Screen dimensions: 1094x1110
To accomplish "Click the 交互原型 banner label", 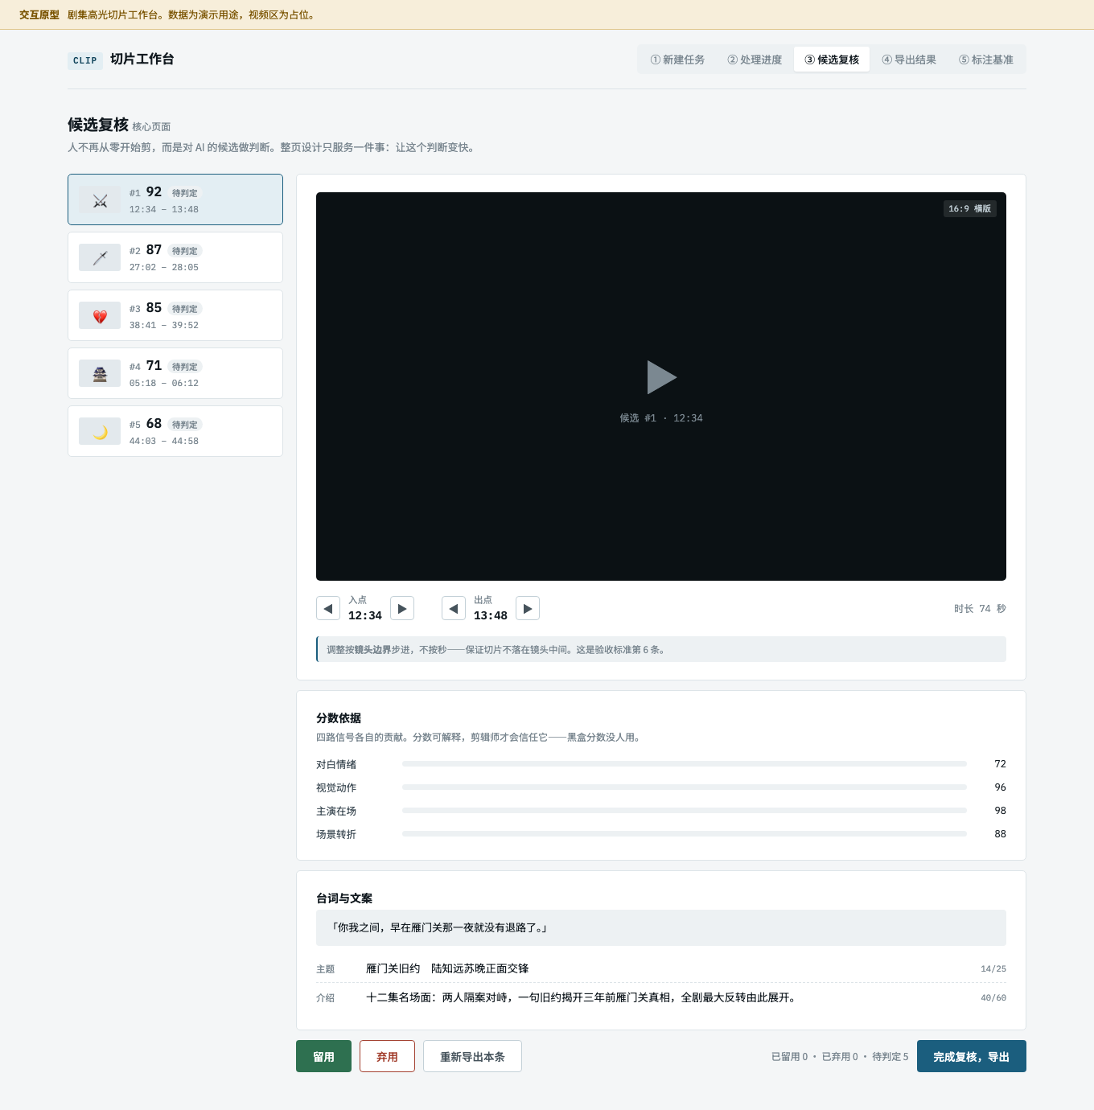I will [x=39, y=15].
